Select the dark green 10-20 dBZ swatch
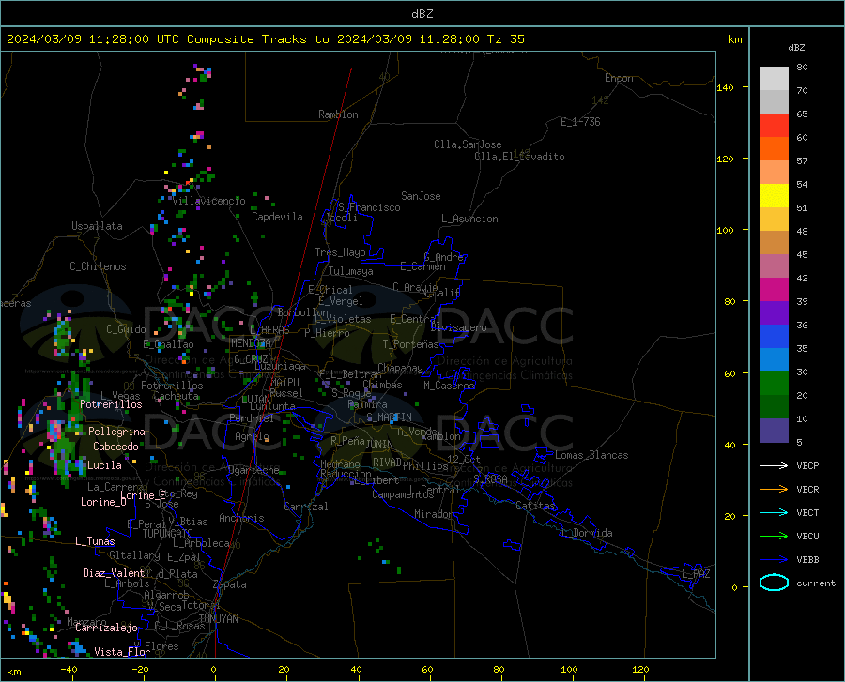845x682 pixels. click(774, 407)
